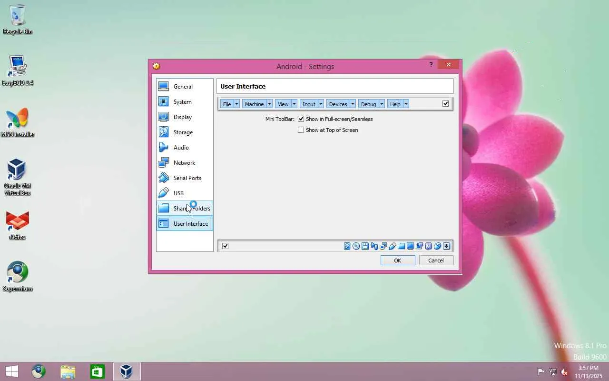Viewport: 609px width, 381px height.
Task: Select the Supermium desktop shortcut
Action: [18, 276]
